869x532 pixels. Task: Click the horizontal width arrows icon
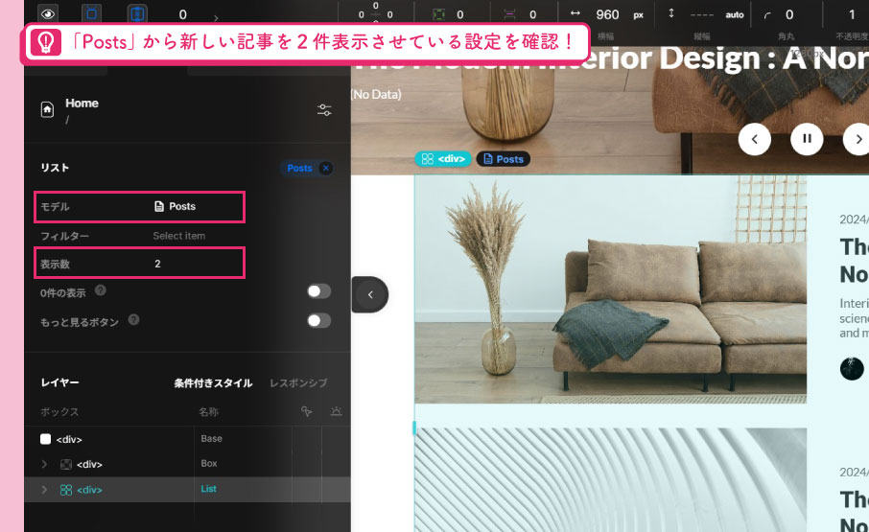tap(575, 13)
